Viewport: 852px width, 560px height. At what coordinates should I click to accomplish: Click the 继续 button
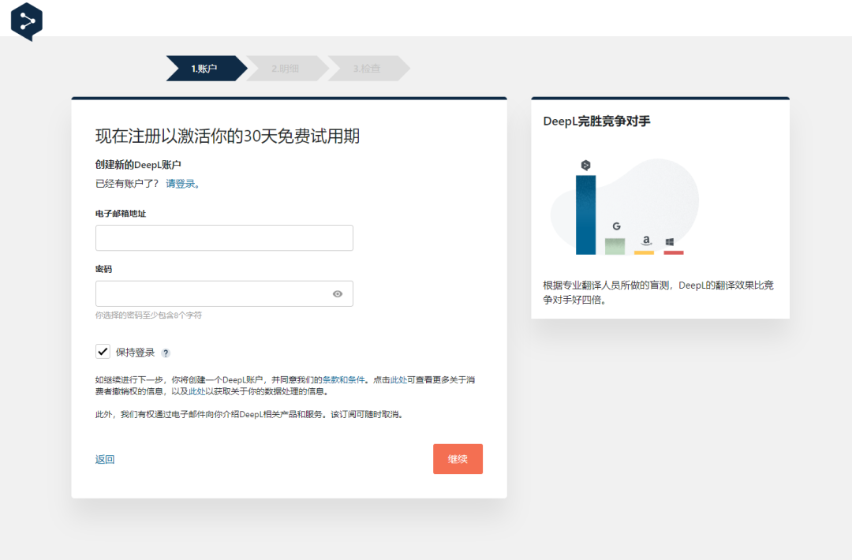coord(458,459)
